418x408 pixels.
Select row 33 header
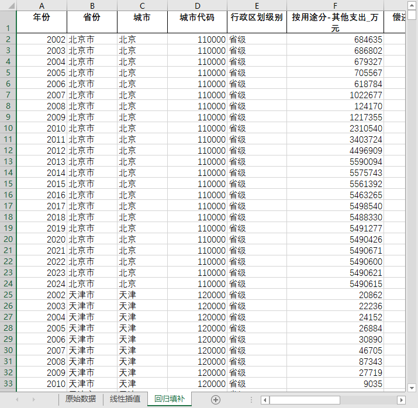click(x=8, y=383)
